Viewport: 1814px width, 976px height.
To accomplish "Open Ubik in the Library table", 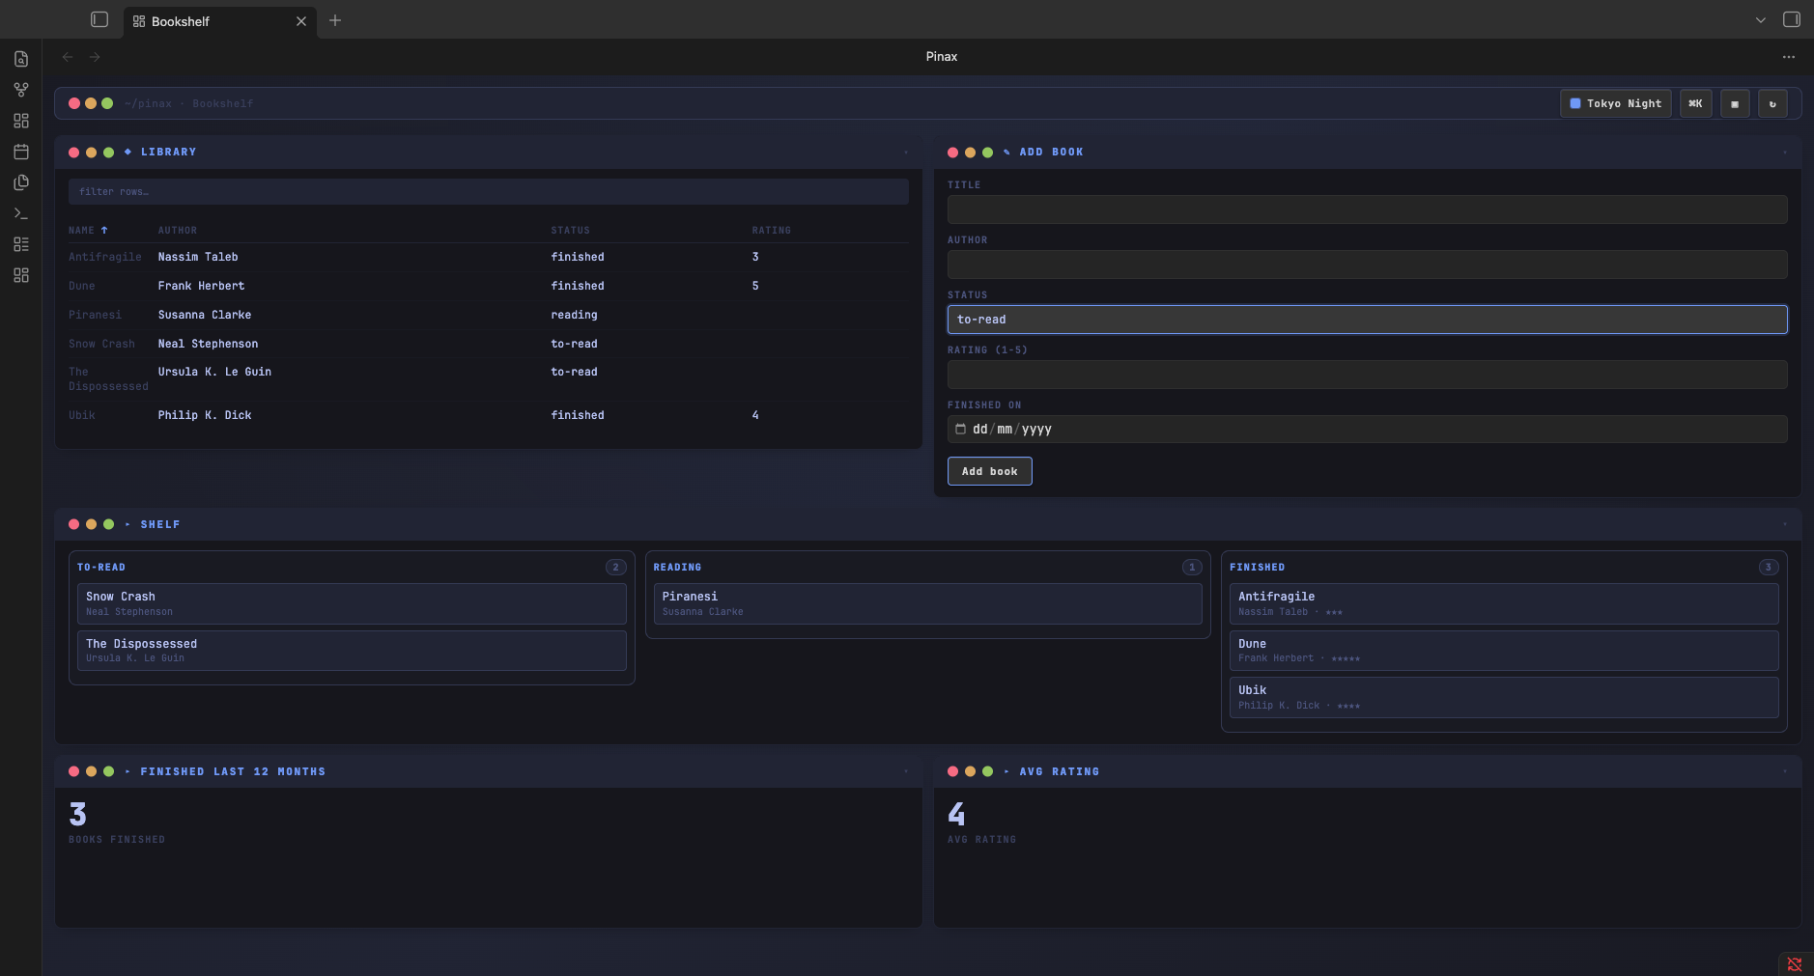I will [x=82, y=415].
